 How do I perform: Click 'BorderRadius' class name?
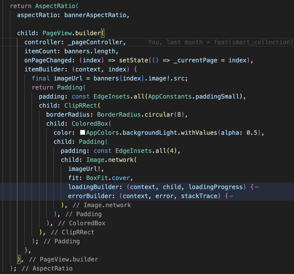click(119, 115)
